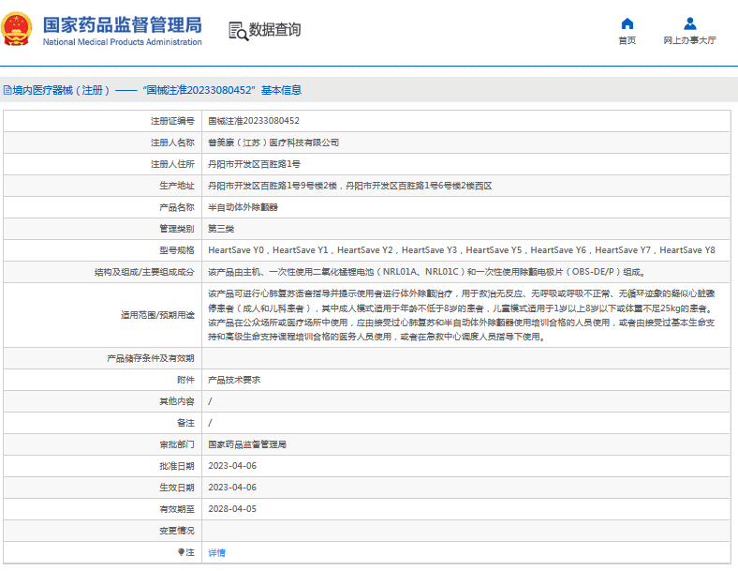Image resolution: width=738 pixels, height=571 pixels.
Task: Click 境内医疗器械（注册）breadcrumb text
Action: (61, 90)
